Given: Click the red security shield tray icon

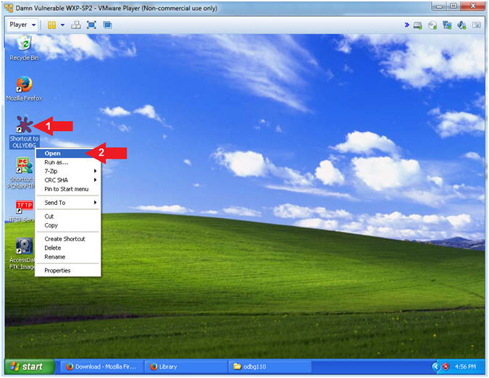Looking at the screenshot, I should (446, 367).
